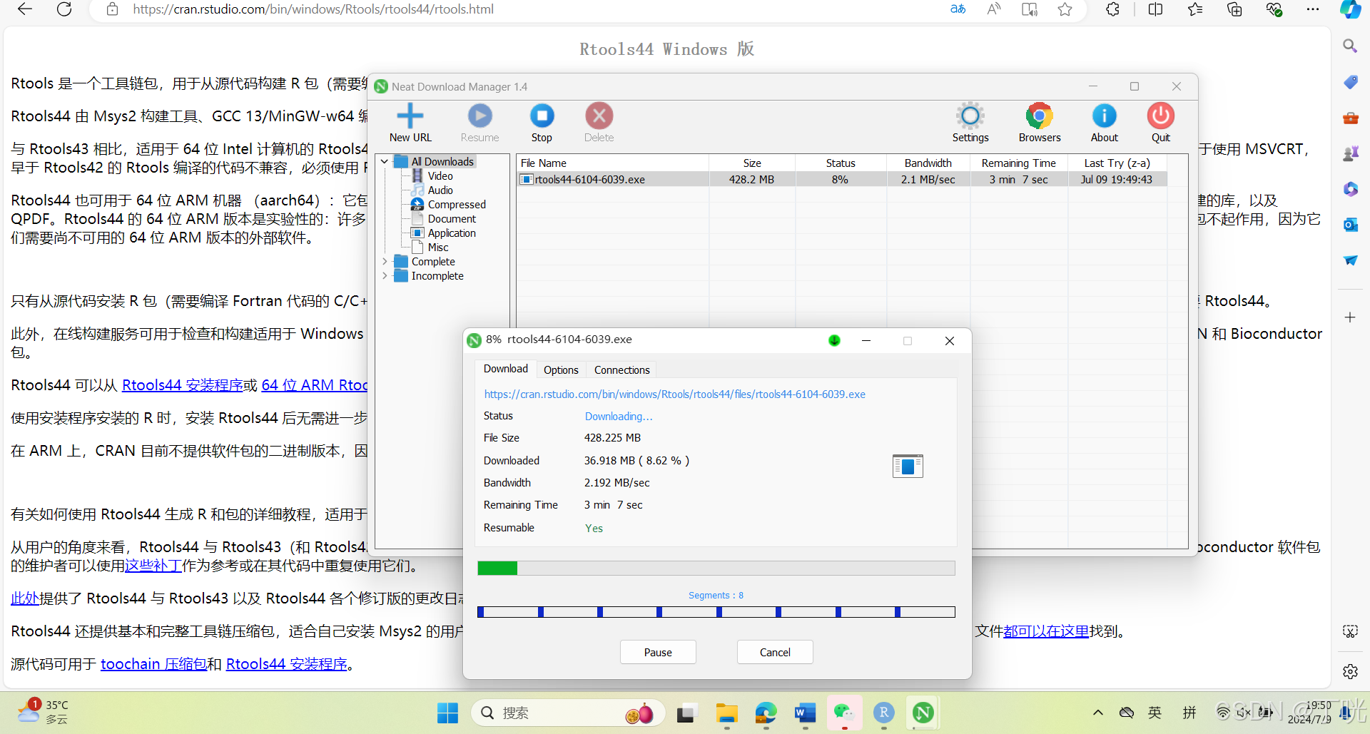Sort by File Name column header
This screenshot has width=1370, height=734.
(x=613, y=163)
